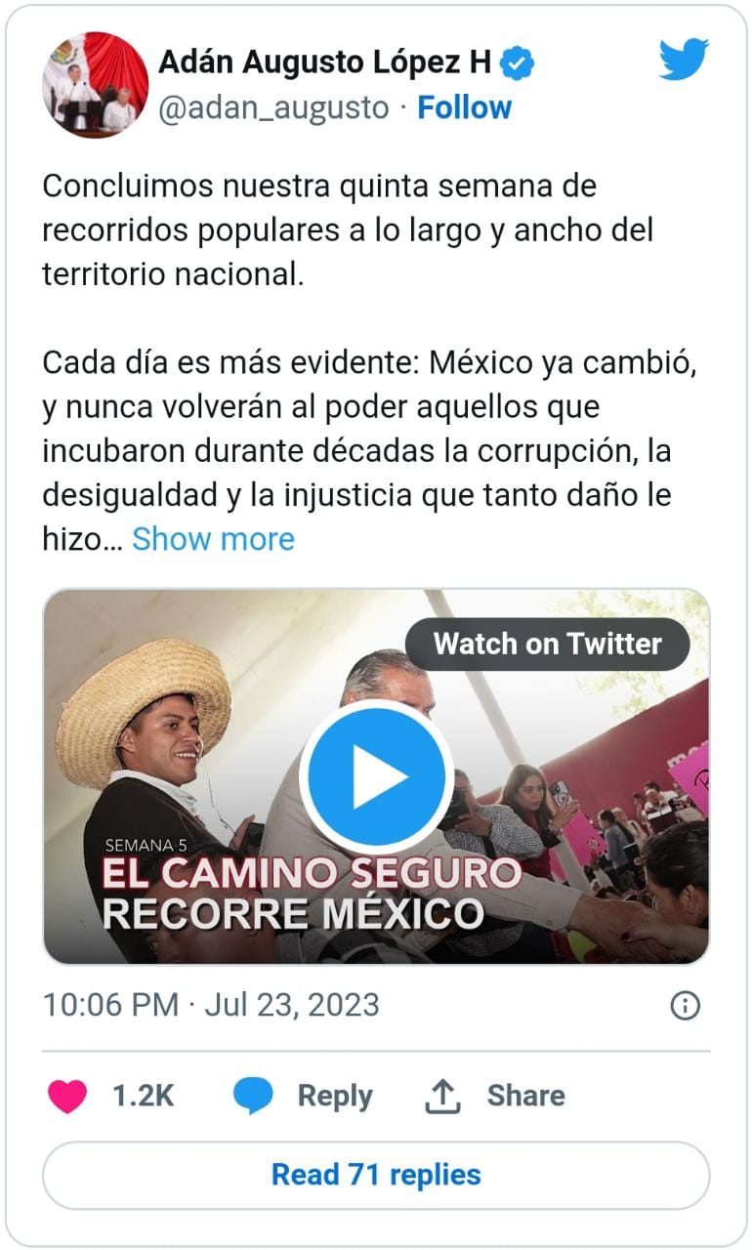This screenshot has height=1250, width=752.
Task: Click the blue verified badge
Action: [x=518, y=64]
